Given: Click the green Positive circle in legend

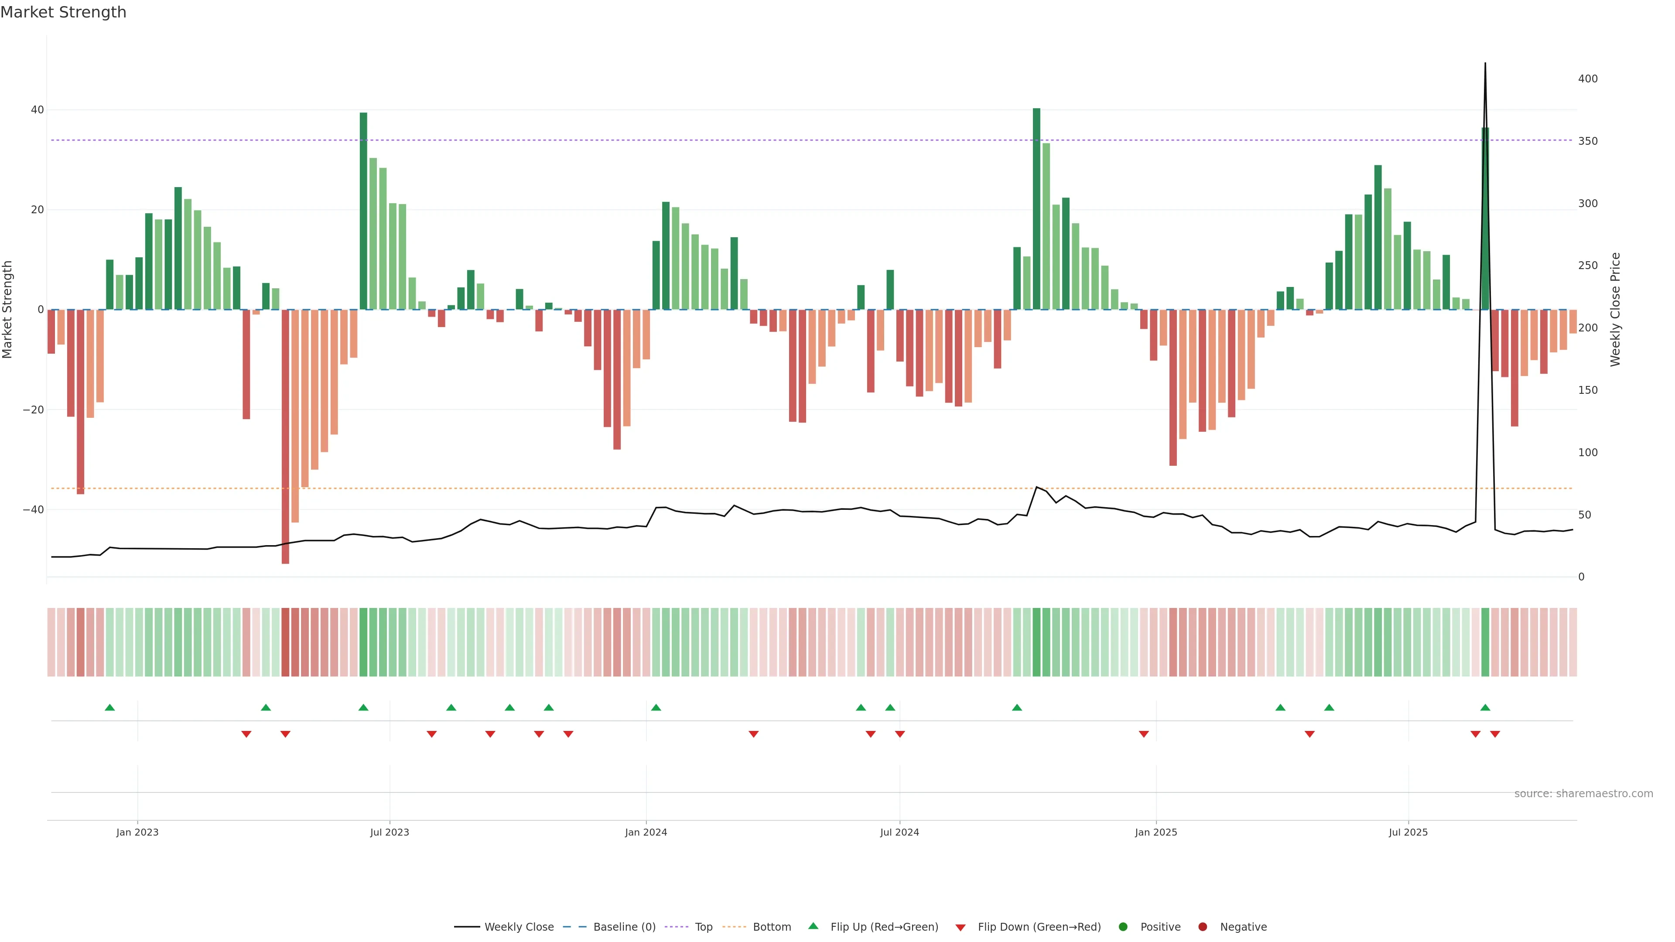Looking at the screenshot, I should click(x=1123, y=927).
